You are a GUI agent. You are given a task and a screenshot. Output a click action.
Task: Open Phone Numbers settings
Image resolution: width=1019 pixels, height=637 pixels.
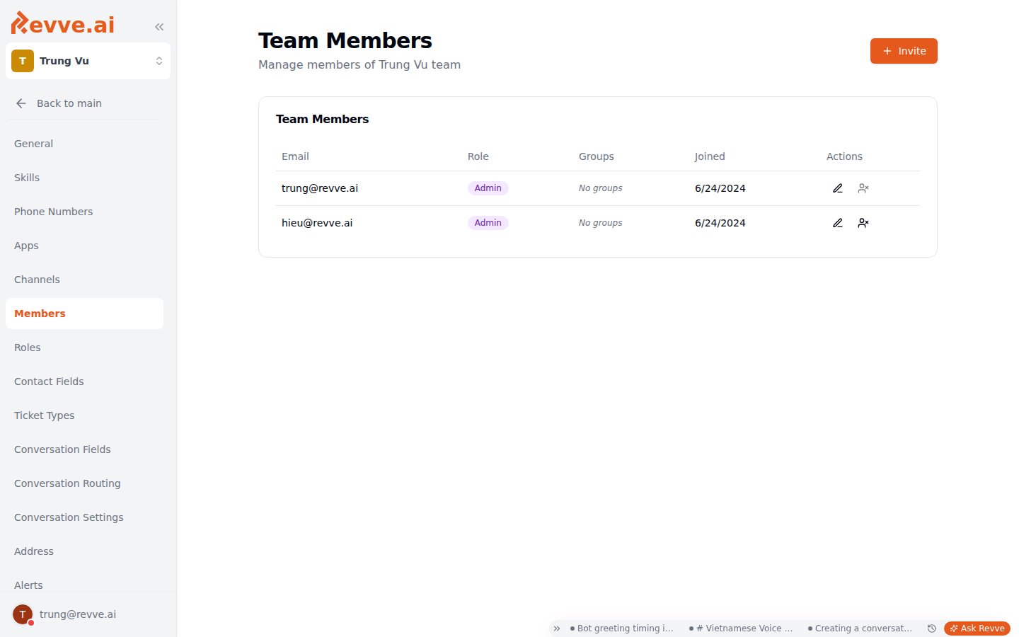pyautogui.click(x=84, y=212)
